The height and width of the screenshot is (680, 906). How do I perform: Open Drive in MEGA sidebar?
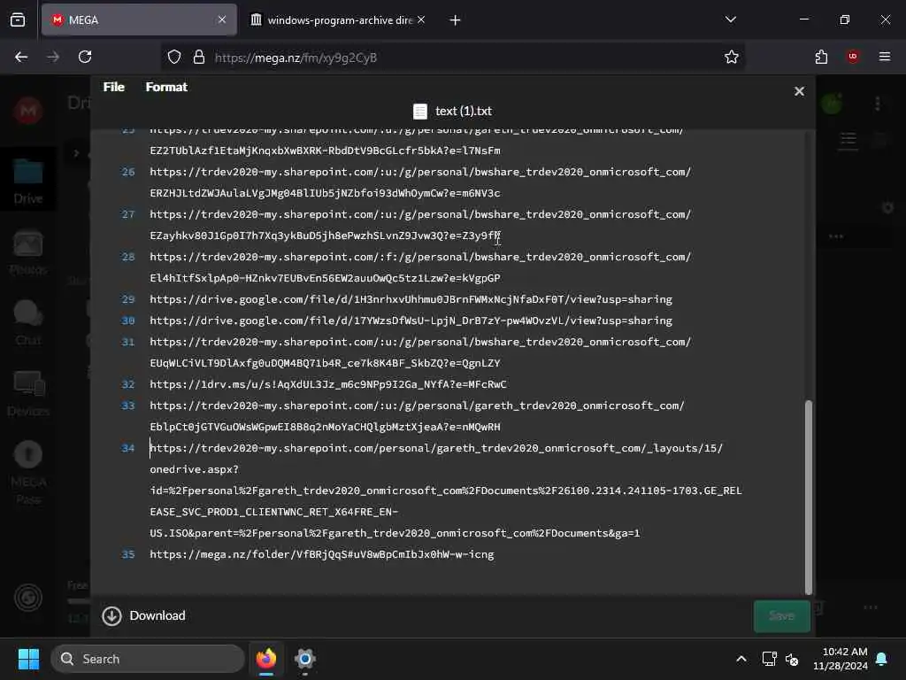(27, 181)
